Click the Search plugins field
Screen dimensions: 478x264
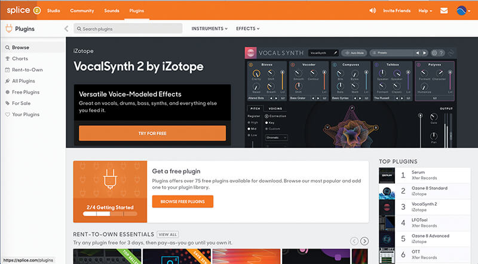coord(128,29)
